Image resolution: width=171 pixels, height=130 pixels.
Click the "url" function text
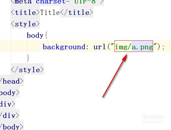(100, 47)
